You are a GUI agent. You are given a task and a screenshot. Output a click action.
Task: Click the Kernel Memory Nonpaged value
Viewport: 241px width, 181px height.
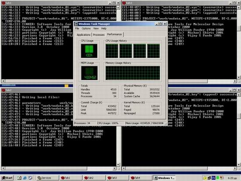pos(156,113)
